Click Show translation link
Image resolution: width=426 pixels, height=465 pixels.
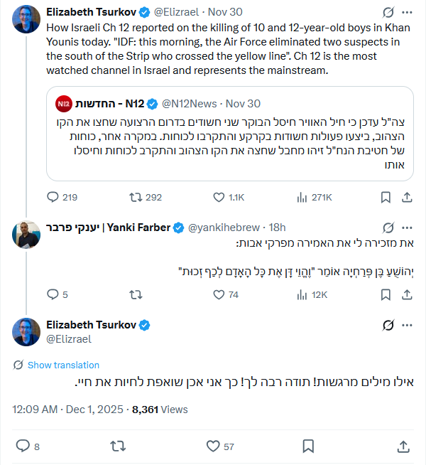coord(63,365)
